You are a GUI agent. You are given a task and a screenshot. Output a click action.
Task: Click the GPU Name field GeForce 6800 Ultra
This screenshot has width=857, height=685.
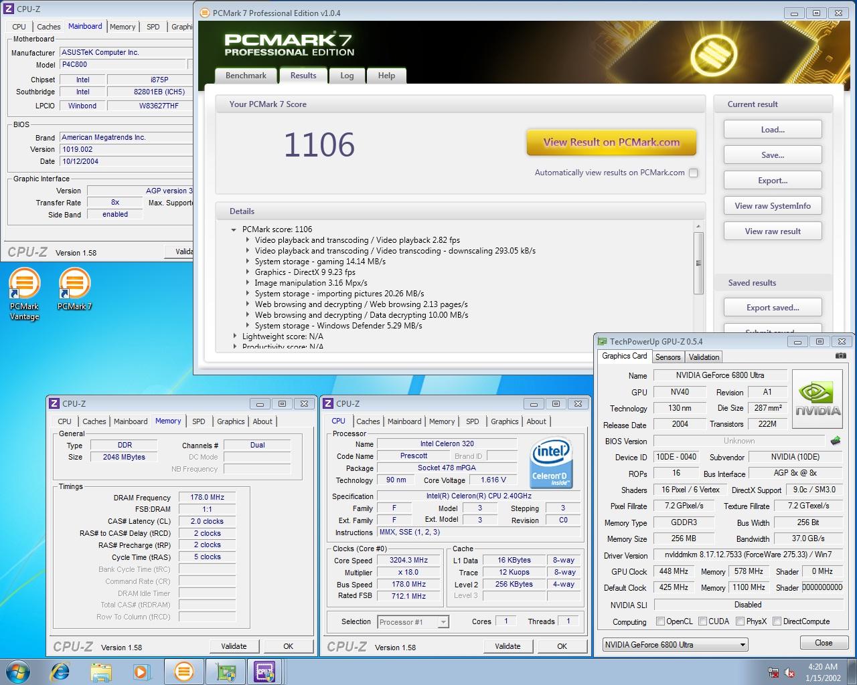(x=720, y=376)
